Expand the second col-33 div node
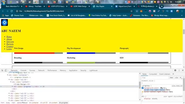185x104 pixels. (9, 94)
